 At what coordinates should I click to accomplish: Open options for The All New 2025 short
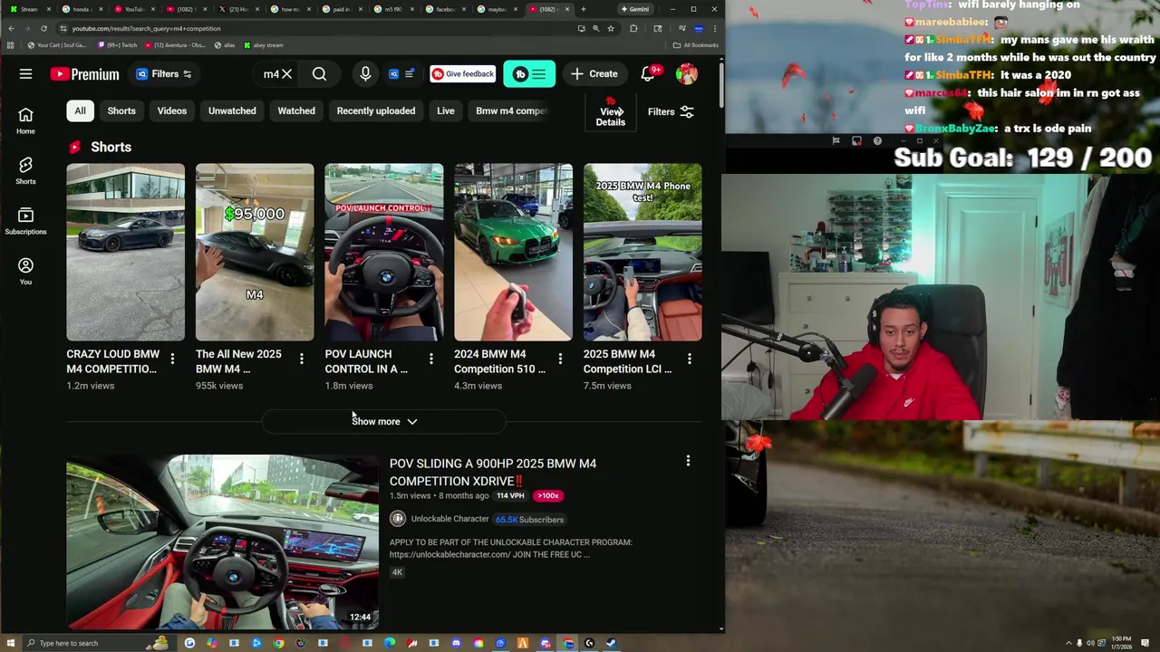point(302,359)
